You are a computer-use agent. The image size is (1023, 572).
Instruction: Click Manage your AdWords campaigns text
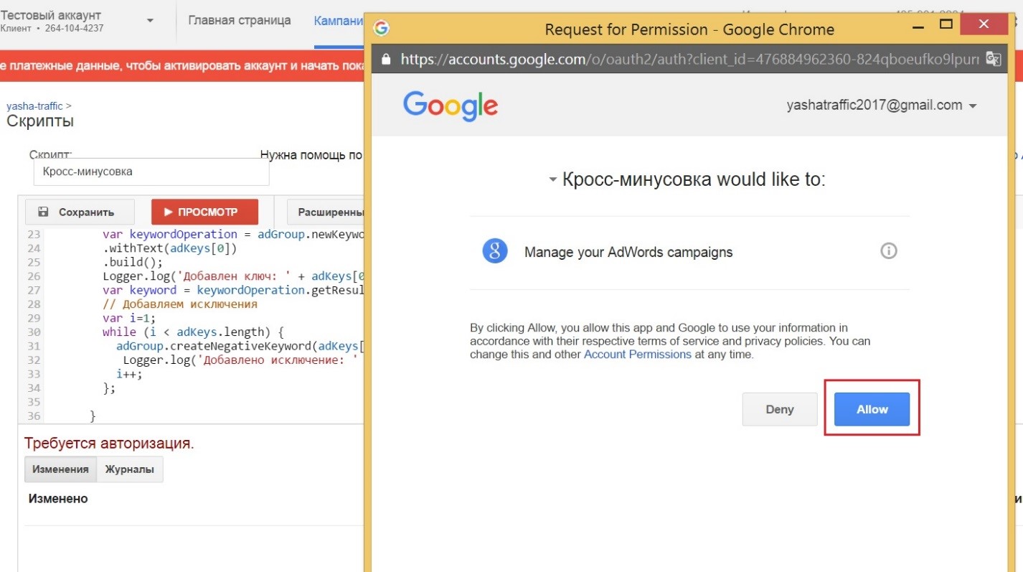pos(628,252)
